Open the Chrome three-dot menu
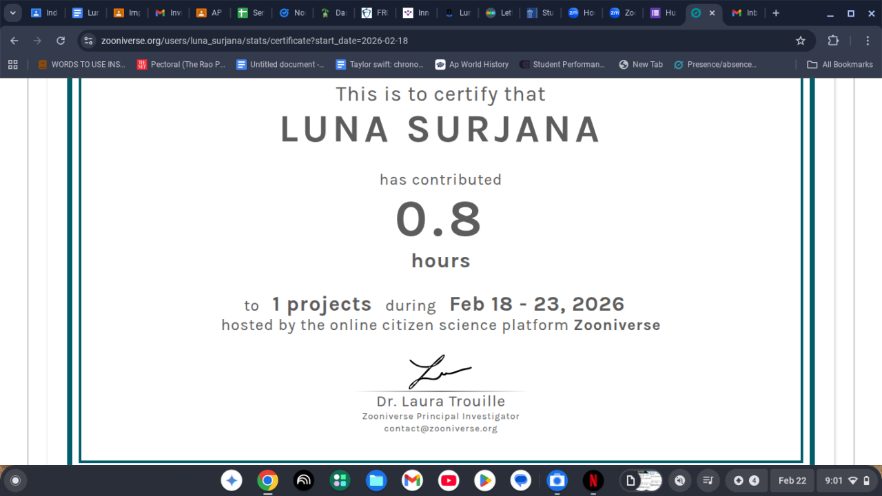The image size is (882, 496). tap(866, 41)
